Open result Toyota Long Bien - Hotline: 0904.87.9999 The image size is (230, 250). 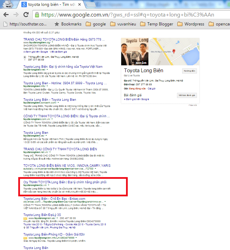pos(65,83)
